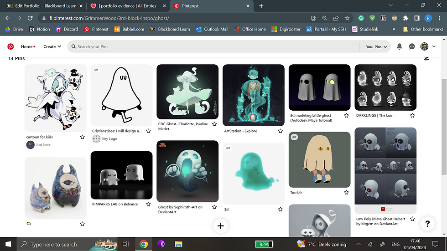The image size is (447, 251).
Task: Open the question mark help button
Action: [427, 224]
